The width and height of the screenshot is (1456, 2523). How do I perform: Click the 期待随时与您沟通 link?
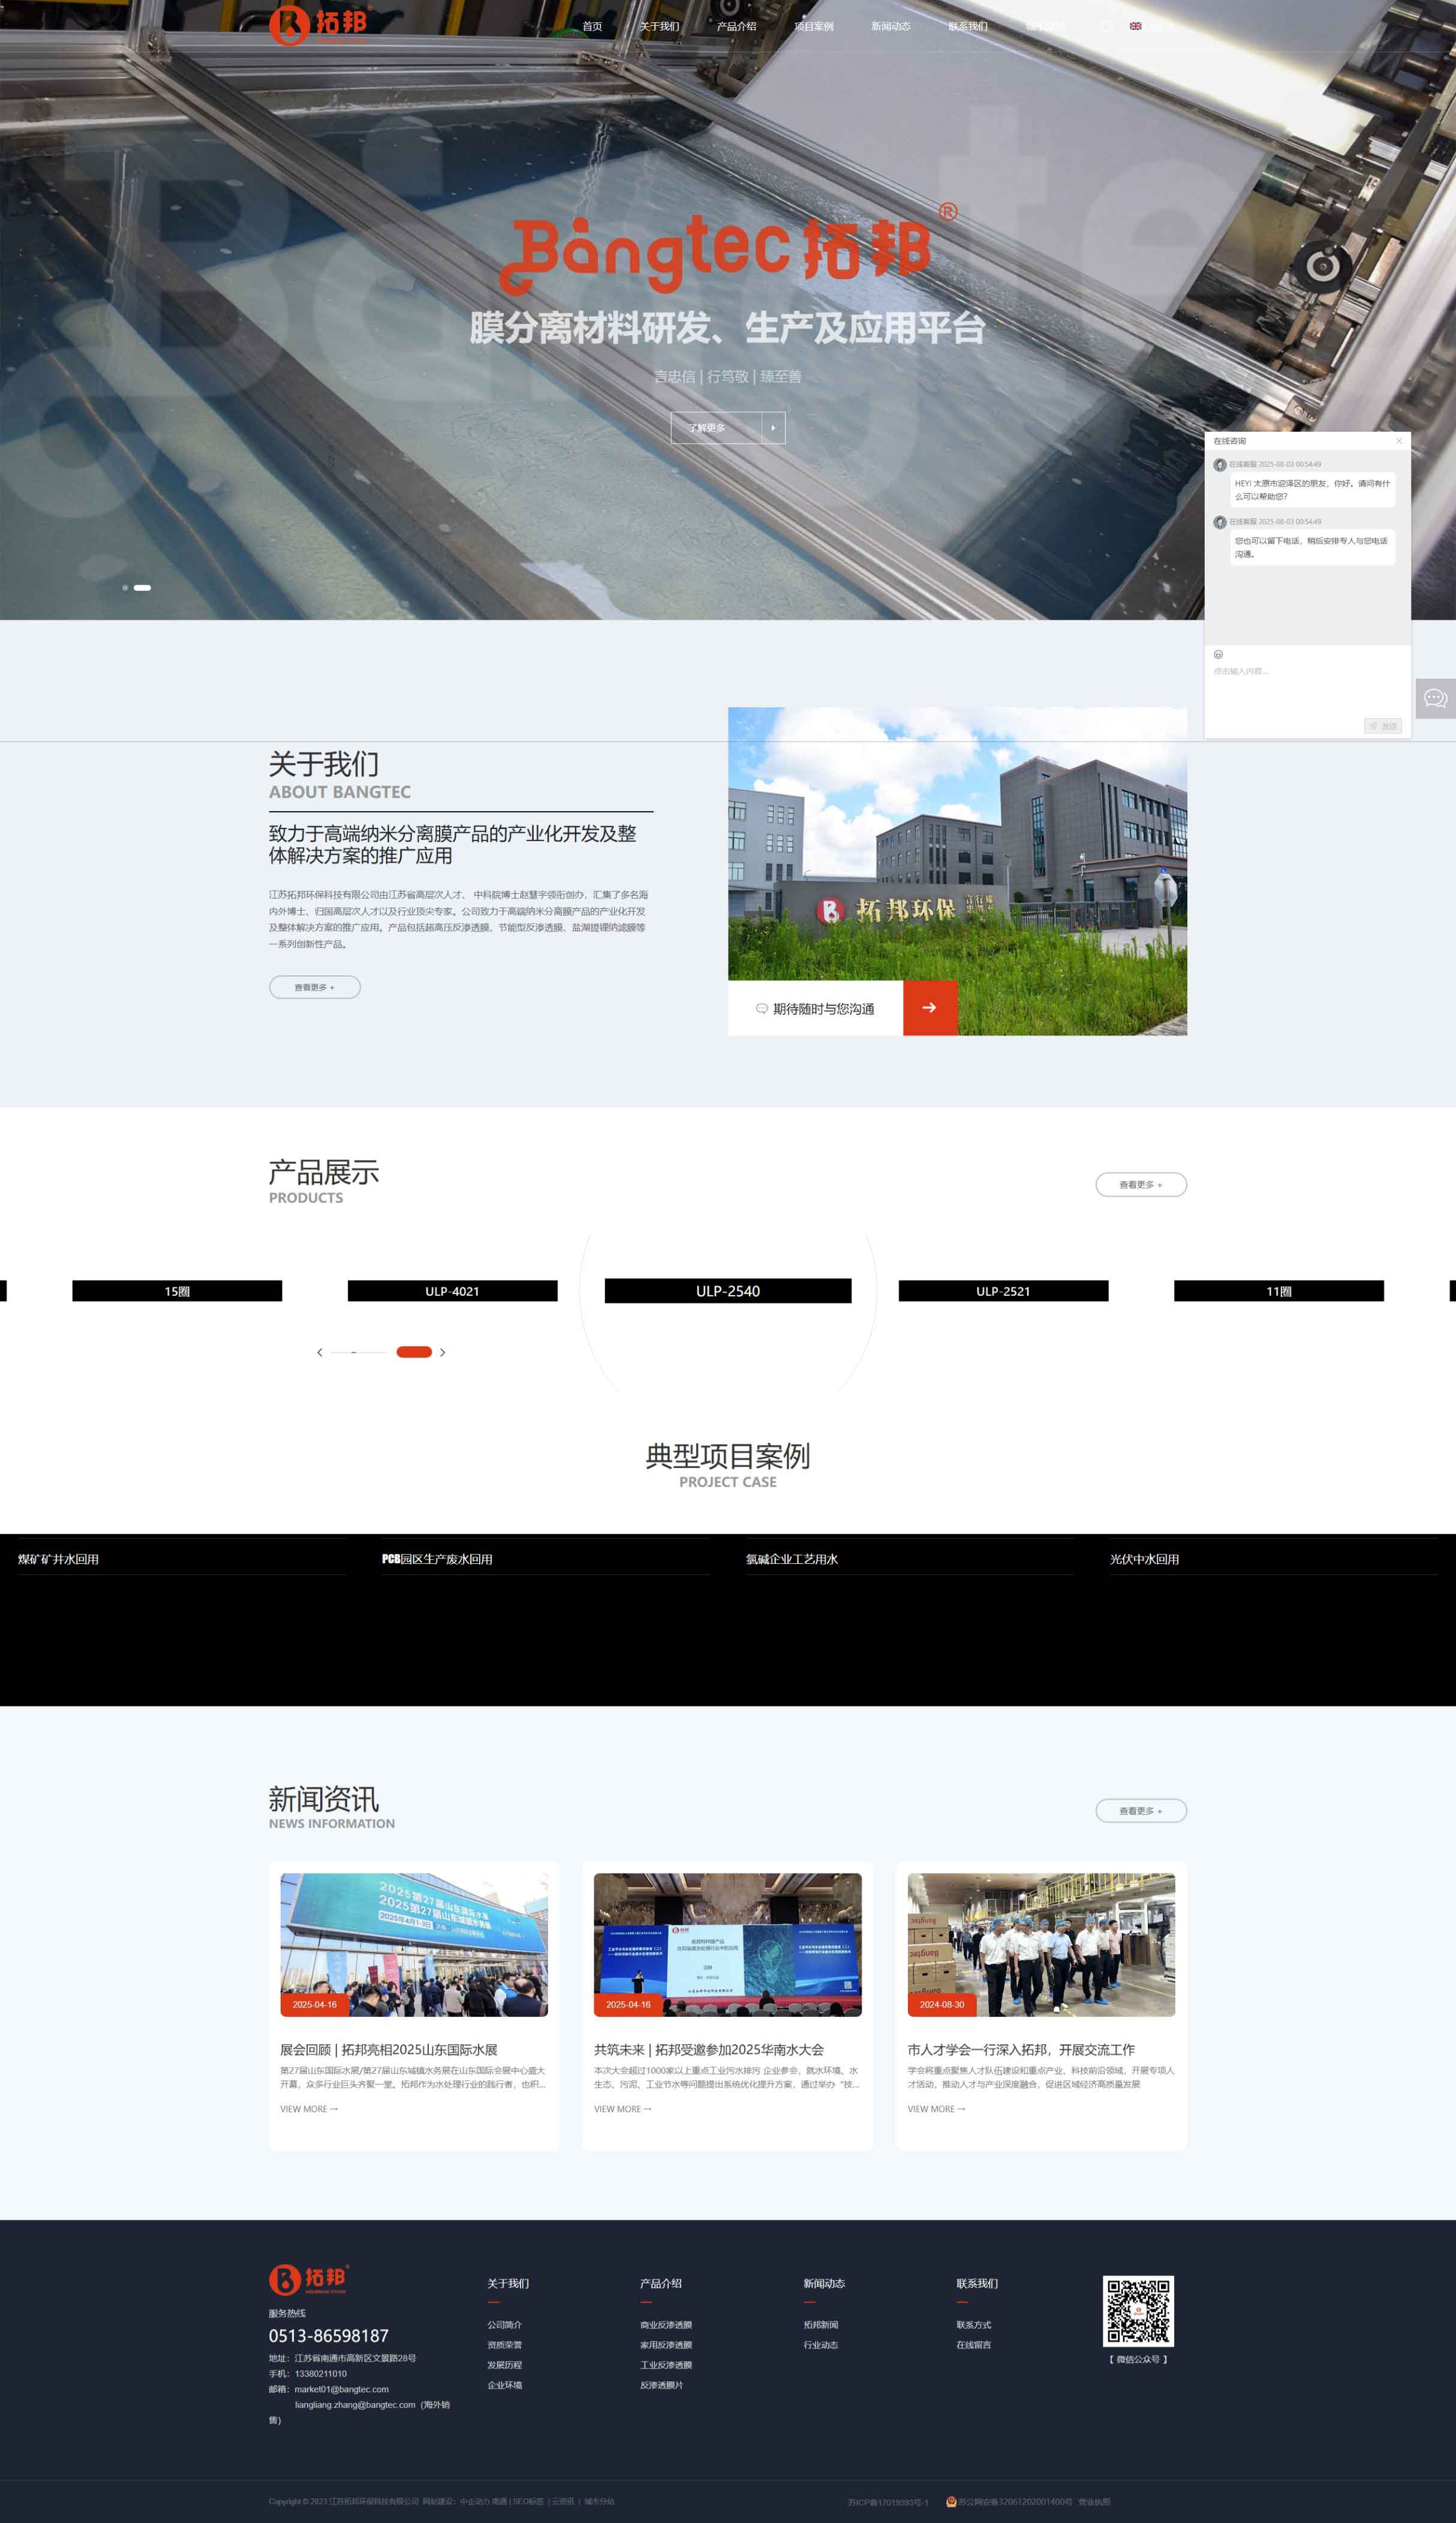815,1008
